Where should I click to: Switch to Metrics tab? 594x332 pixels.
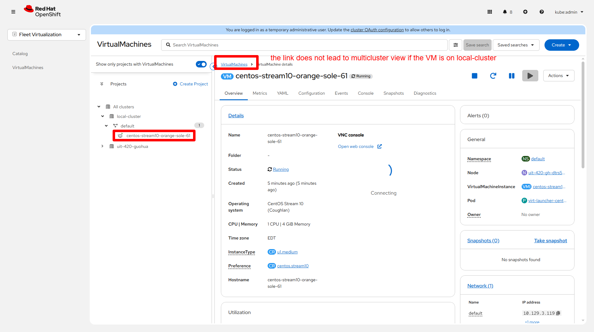pos(260,93)
